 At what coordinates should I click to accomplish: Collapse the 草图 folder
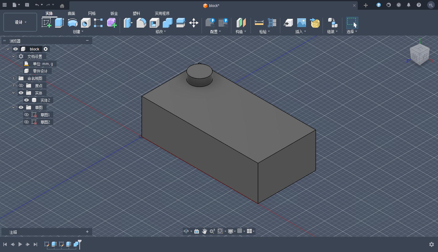pyautogui.click(x=13, y=107)
